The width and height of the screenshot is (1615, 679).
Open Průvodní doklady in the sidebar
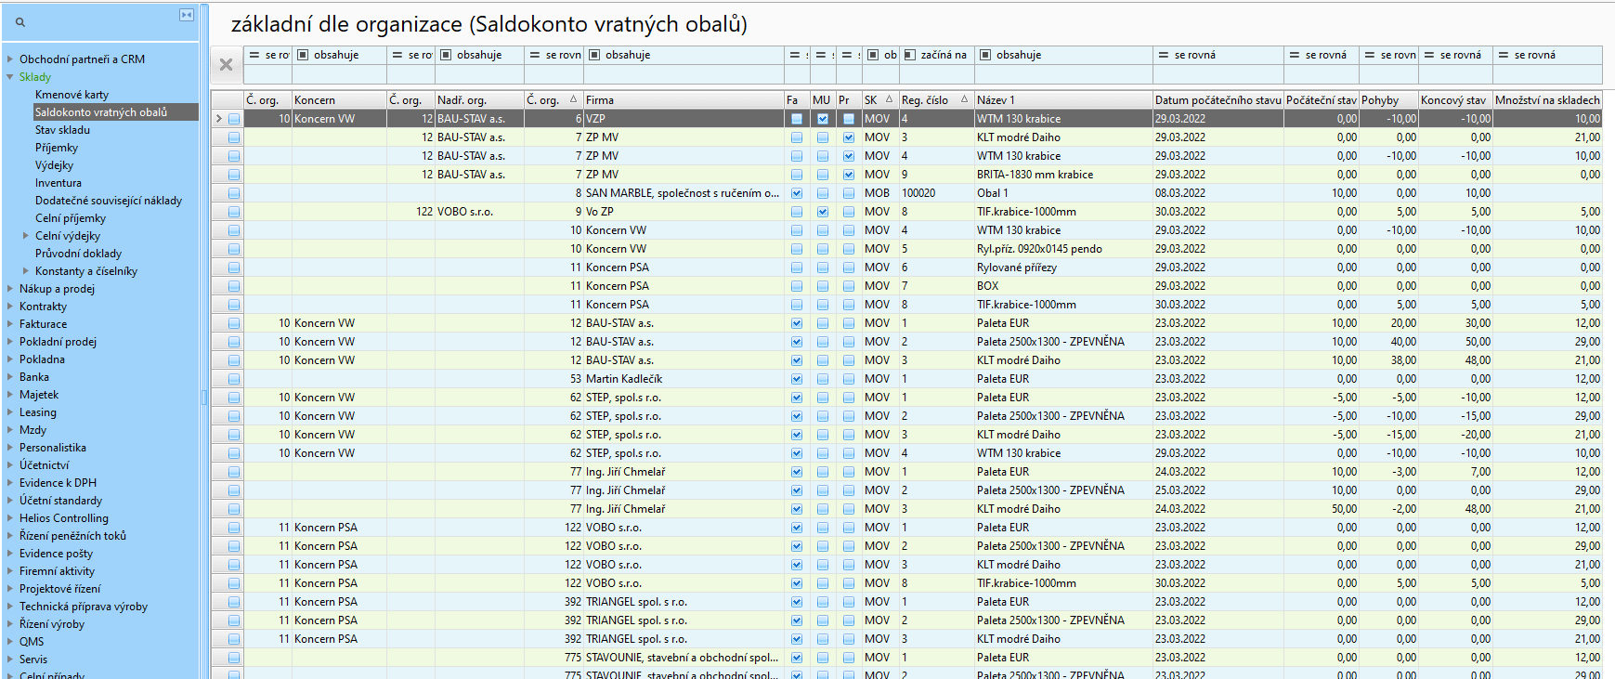pyautogui.click(x=78, y=253)
